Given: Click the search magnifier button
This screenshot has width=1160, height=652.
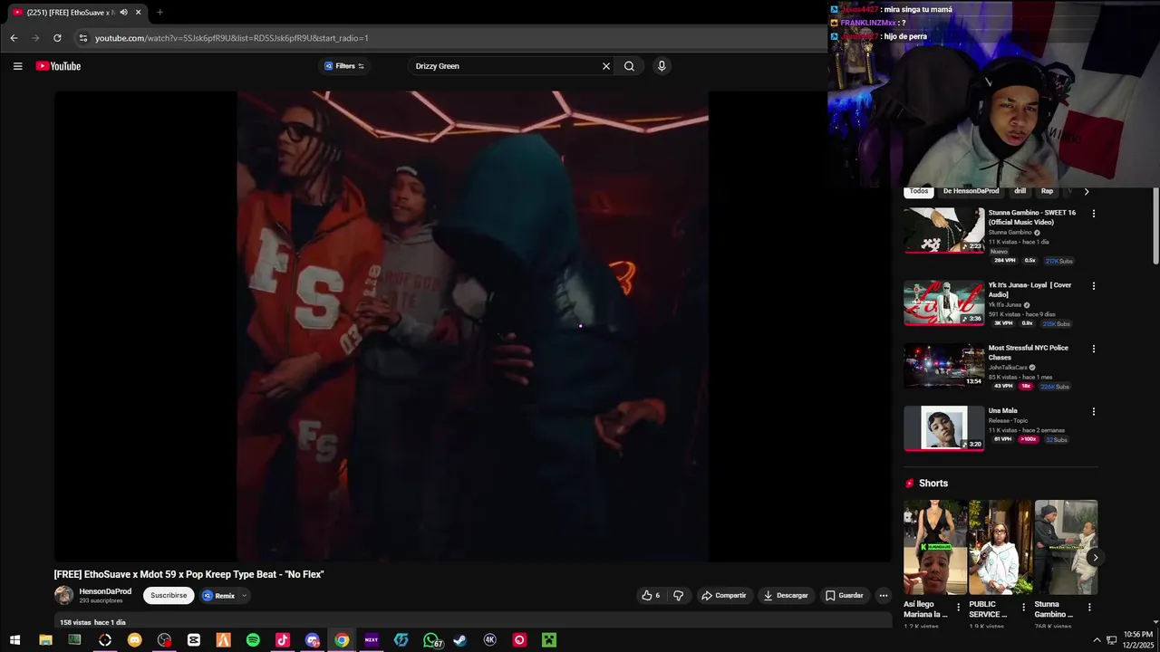Looking at the screenshot, I should click(x=629, y=66).
